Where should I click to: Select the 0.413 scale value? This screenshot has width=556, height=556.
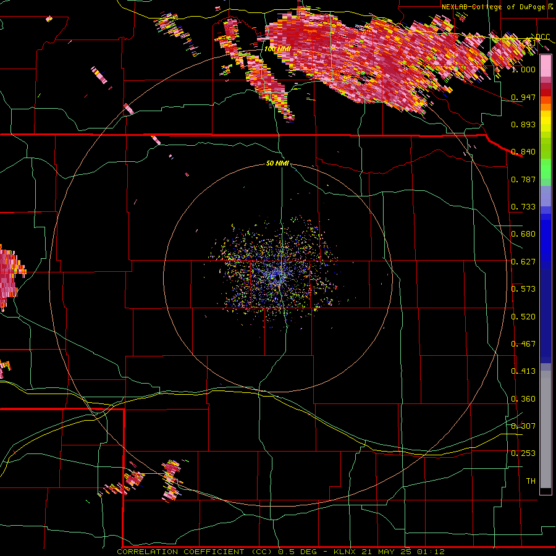pyautogui.click(x=523, y=371)
